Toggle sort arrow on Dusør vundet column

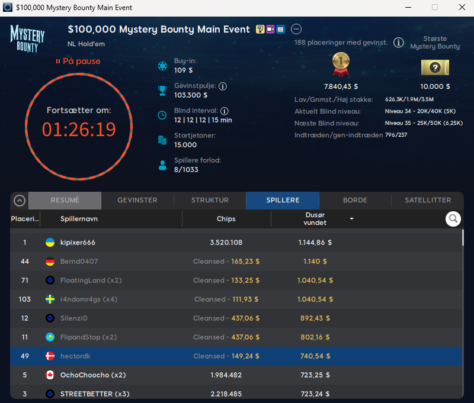coord(352,219)
